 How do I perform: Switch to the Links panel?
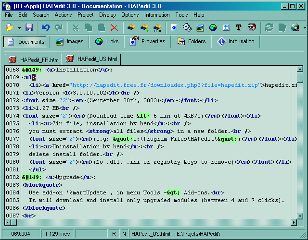click(107, 42)
